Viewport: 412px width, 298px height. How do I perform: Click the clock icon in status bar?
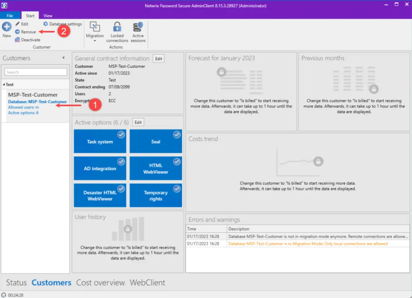3,295
